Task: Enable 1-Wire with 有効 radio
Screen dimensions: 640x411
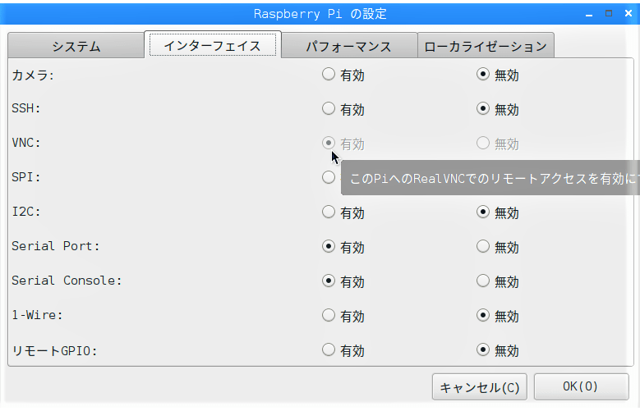Action: coord(329,315)
